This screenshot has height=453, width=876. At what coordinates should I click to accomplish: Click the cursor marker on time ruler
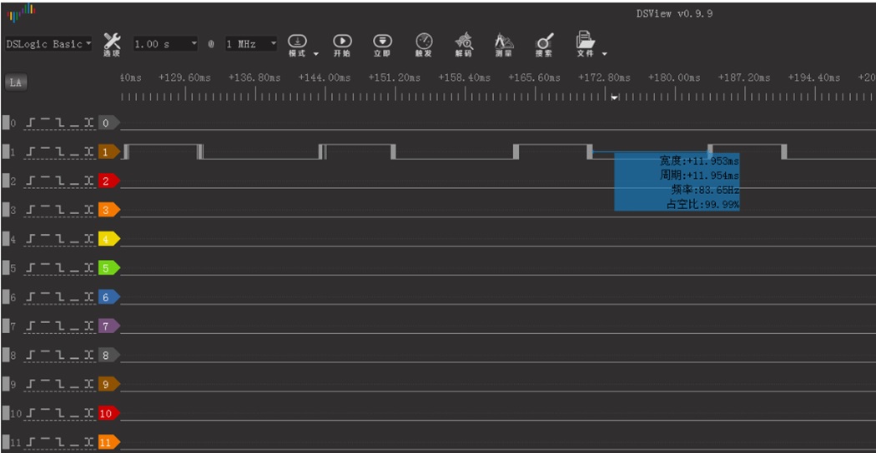tap(615, 97)
